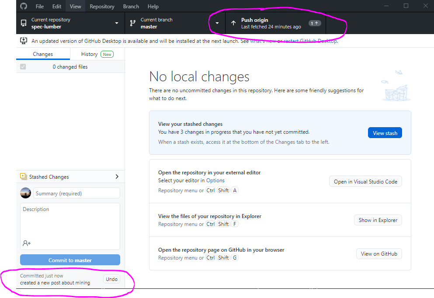Click the branch icon beside Current branch
434x298 pixels.
point(133,23)
